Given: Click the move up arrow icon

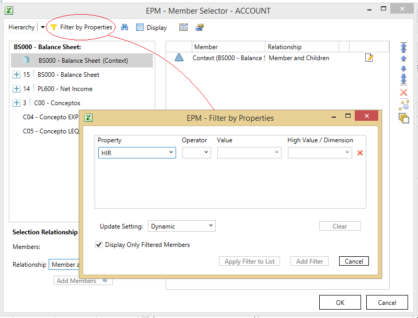Looking at the screenshot, I should 403,59.
